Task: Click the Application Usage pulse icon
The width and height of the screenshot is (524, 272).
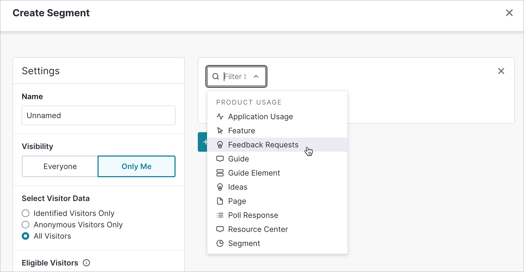Action: (220, 116)
